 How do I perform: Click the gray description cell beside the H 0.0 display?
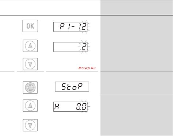[x=137, y=115]
